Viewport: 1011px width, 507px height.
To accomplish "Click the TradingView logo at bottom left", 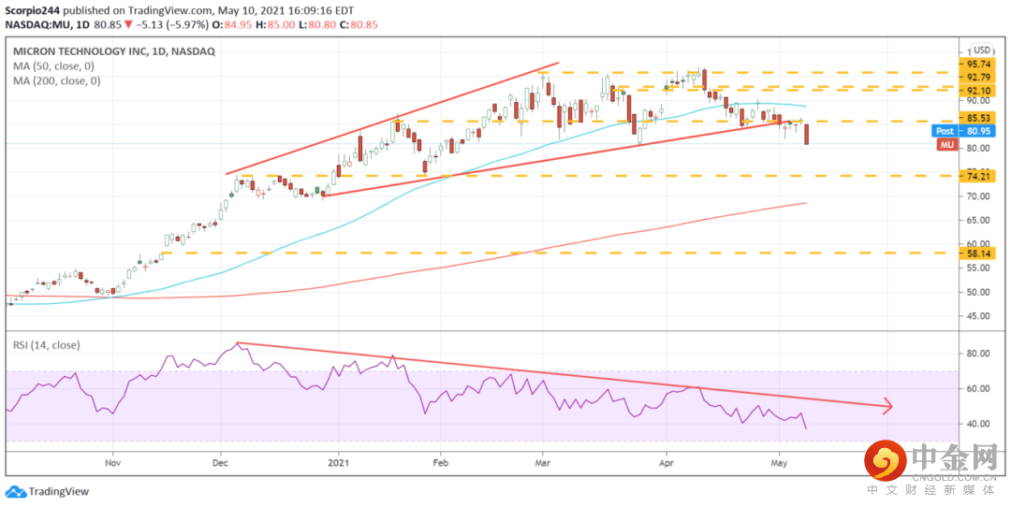I will point(49,491).
